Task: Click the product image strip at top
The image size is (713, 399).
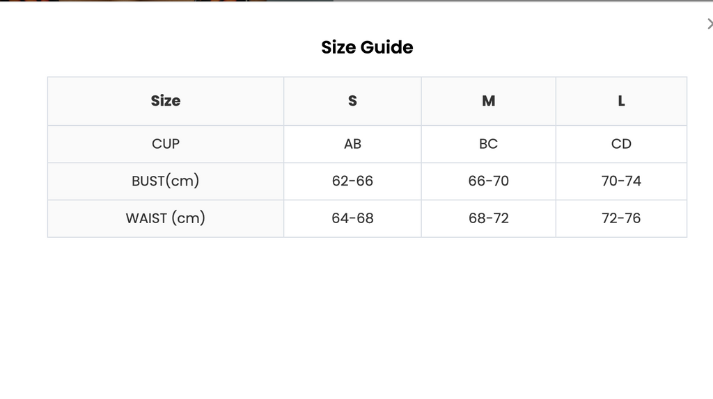Action: point(166,1)
